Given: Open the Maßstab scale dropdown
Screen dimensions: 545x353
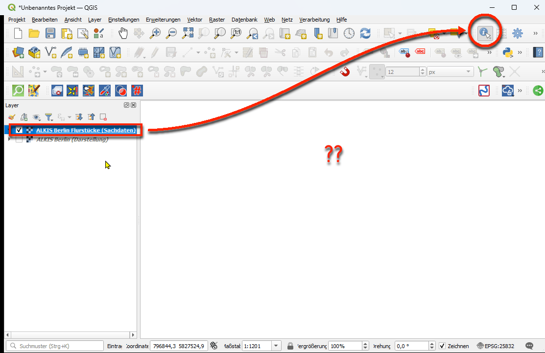Looking at the screenshot, I should point(276,346).
